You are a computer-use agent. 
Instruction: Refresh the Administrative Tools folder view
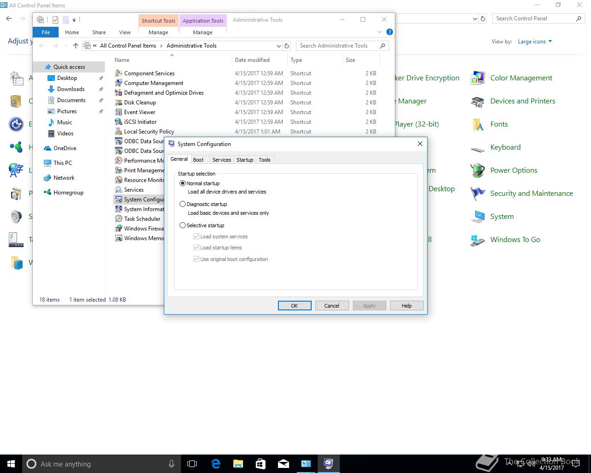(287, 46)
